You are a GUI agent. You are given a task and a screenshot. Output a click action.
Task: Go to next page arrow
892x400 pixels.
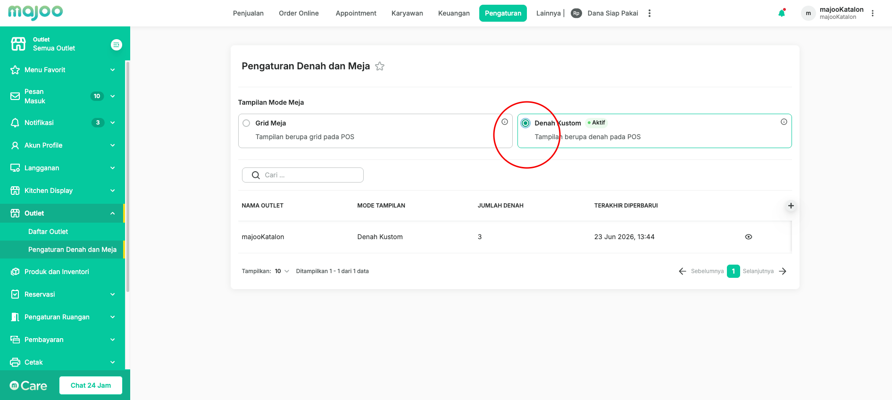click(x=783, y=271)
